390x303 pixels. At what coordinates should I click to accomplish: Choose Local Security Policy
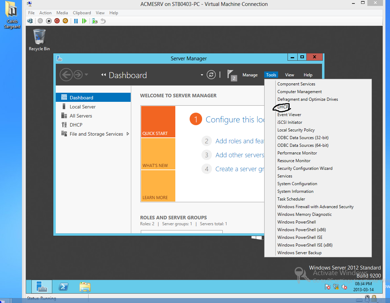pos(296,130)
